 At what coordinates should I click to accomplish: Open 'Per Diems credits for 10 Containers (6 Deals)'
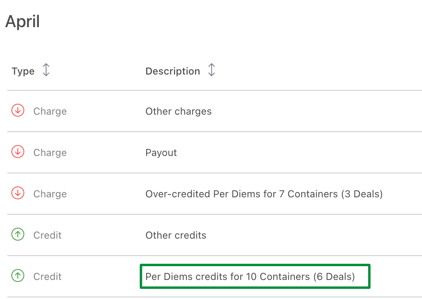pyautogui.click(x=250, y=277)
